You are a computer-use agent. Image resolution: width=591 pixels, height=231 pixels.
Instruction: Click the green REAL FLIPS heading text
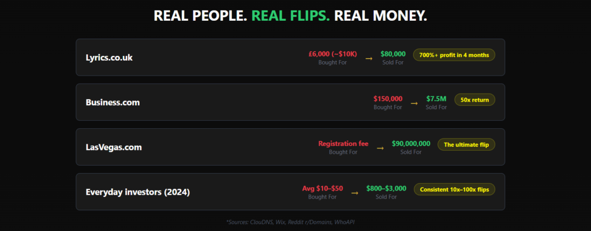click(x=290, y=16)
